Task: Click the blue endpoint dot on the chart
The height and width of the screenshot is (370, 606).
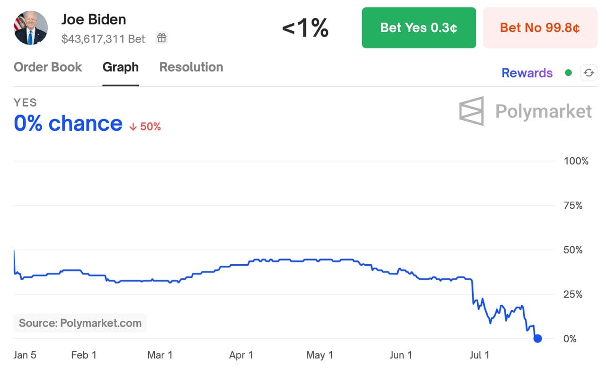Action: click(538, 338)
